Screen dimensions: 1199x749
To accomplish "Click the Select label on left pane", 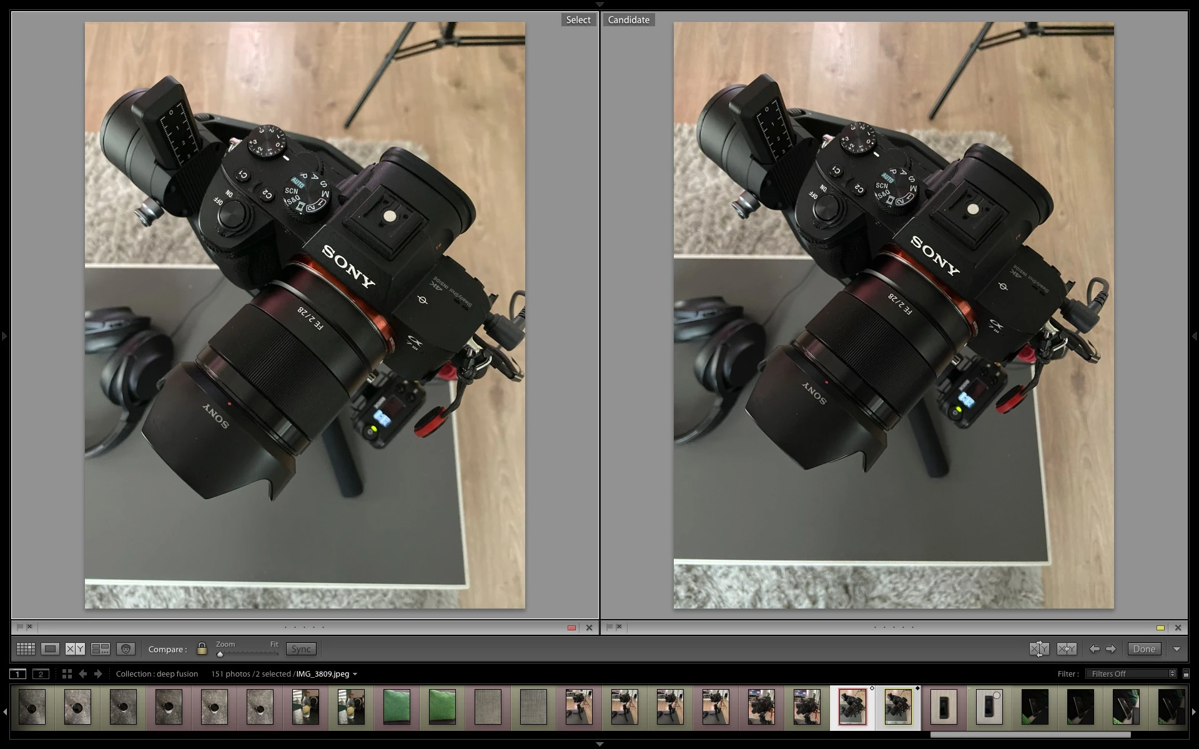I will click(x=578, y=20).
